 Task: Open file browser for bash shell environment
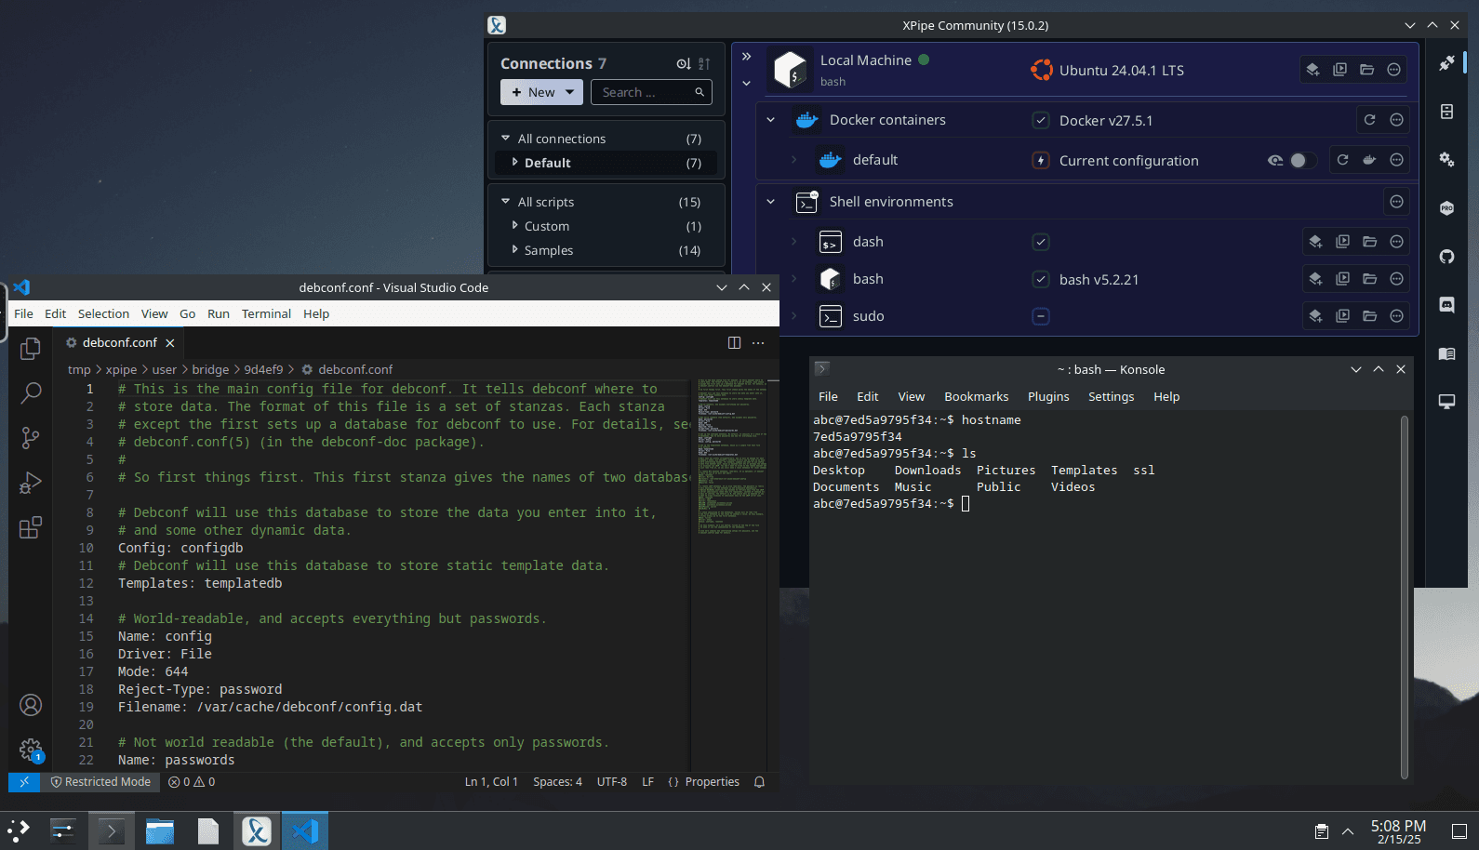1369,279
